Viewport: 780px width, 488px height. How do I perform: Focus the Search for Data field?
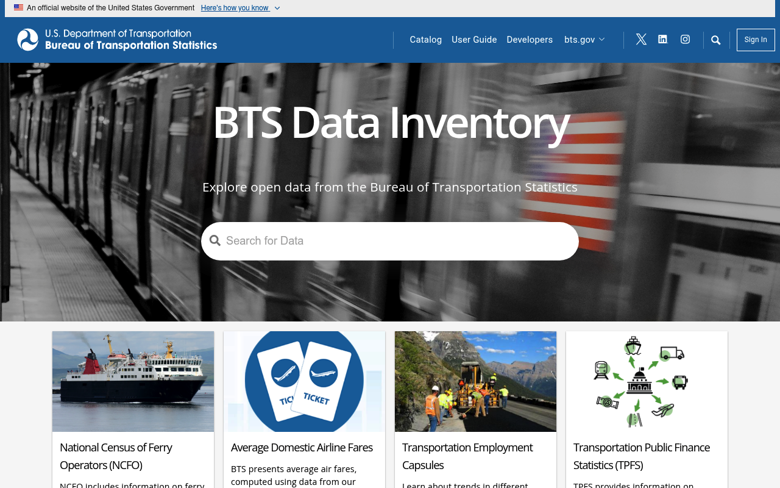pyautogui.click(x=390, y=241)
